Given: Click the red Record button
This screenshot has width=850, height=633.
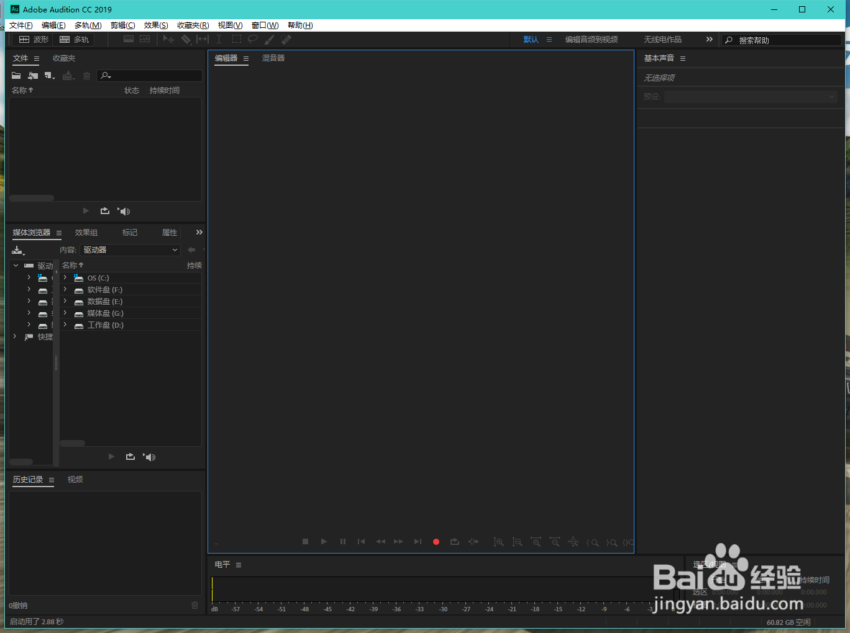Looking at the screenshot, I should tap(436, 542).
